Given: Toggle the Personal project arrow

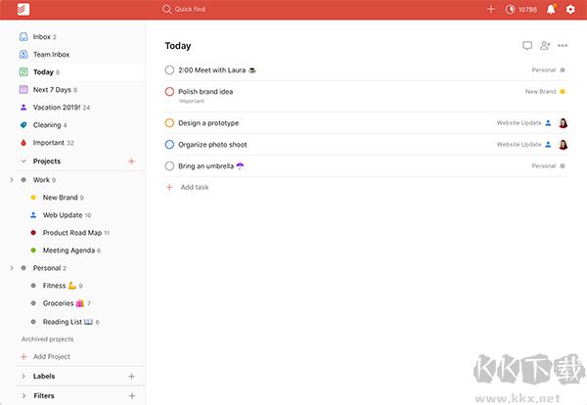Looking at the screenshot, I should pos(12,268).
